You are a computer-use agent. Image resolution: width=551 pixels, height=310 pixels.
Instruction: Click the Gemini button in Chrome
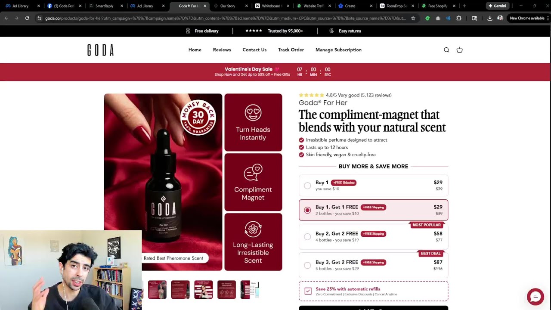(x=497, y=6)
